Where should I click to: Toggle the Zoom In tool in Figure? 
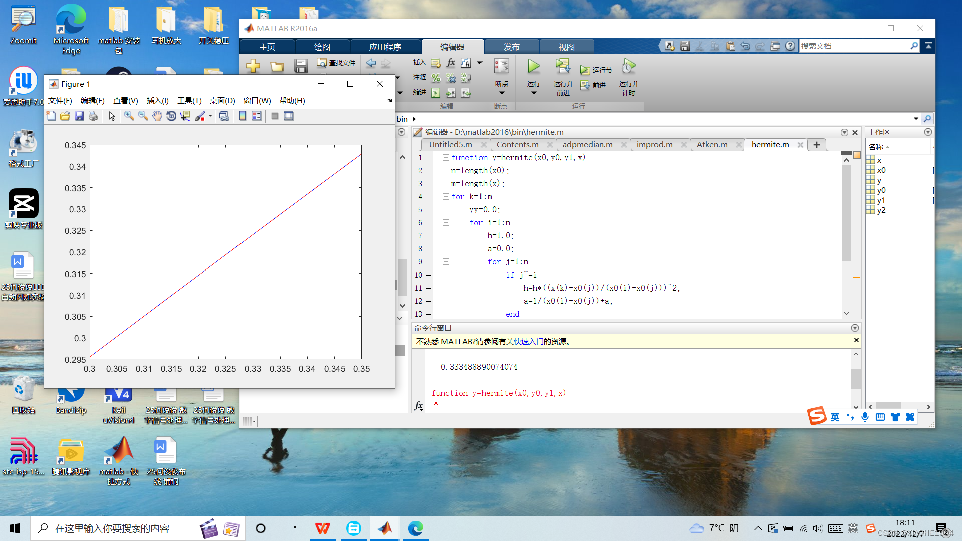point(129,116)
